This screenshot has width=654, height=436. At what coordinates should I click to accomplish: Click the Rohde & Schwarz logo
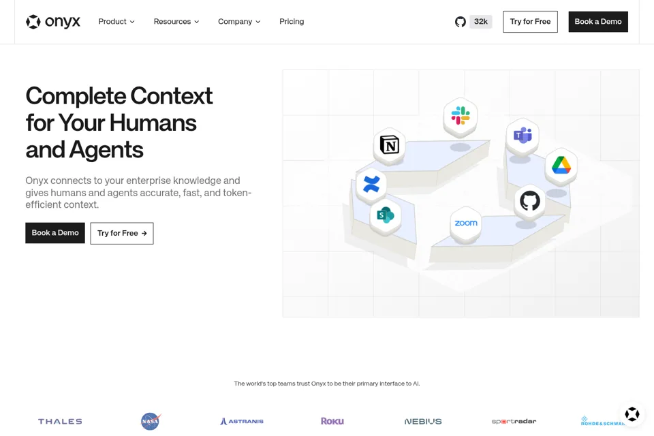click(603, 422)
